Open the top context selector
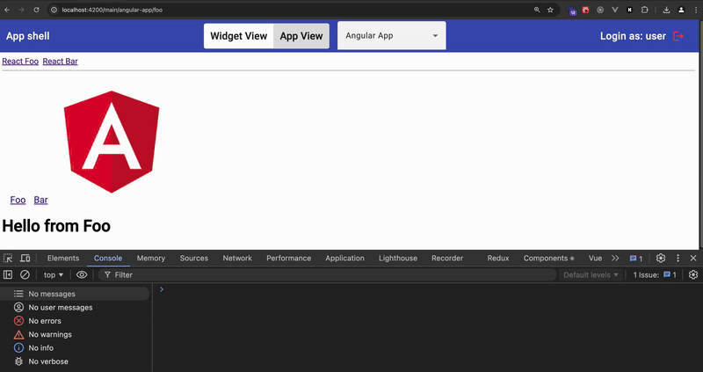The height and width of the screenshot is (372, 703). [54, 274]
